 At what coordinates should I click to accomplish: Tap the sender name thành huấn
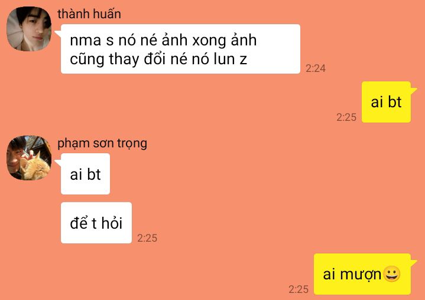[89, 14]
